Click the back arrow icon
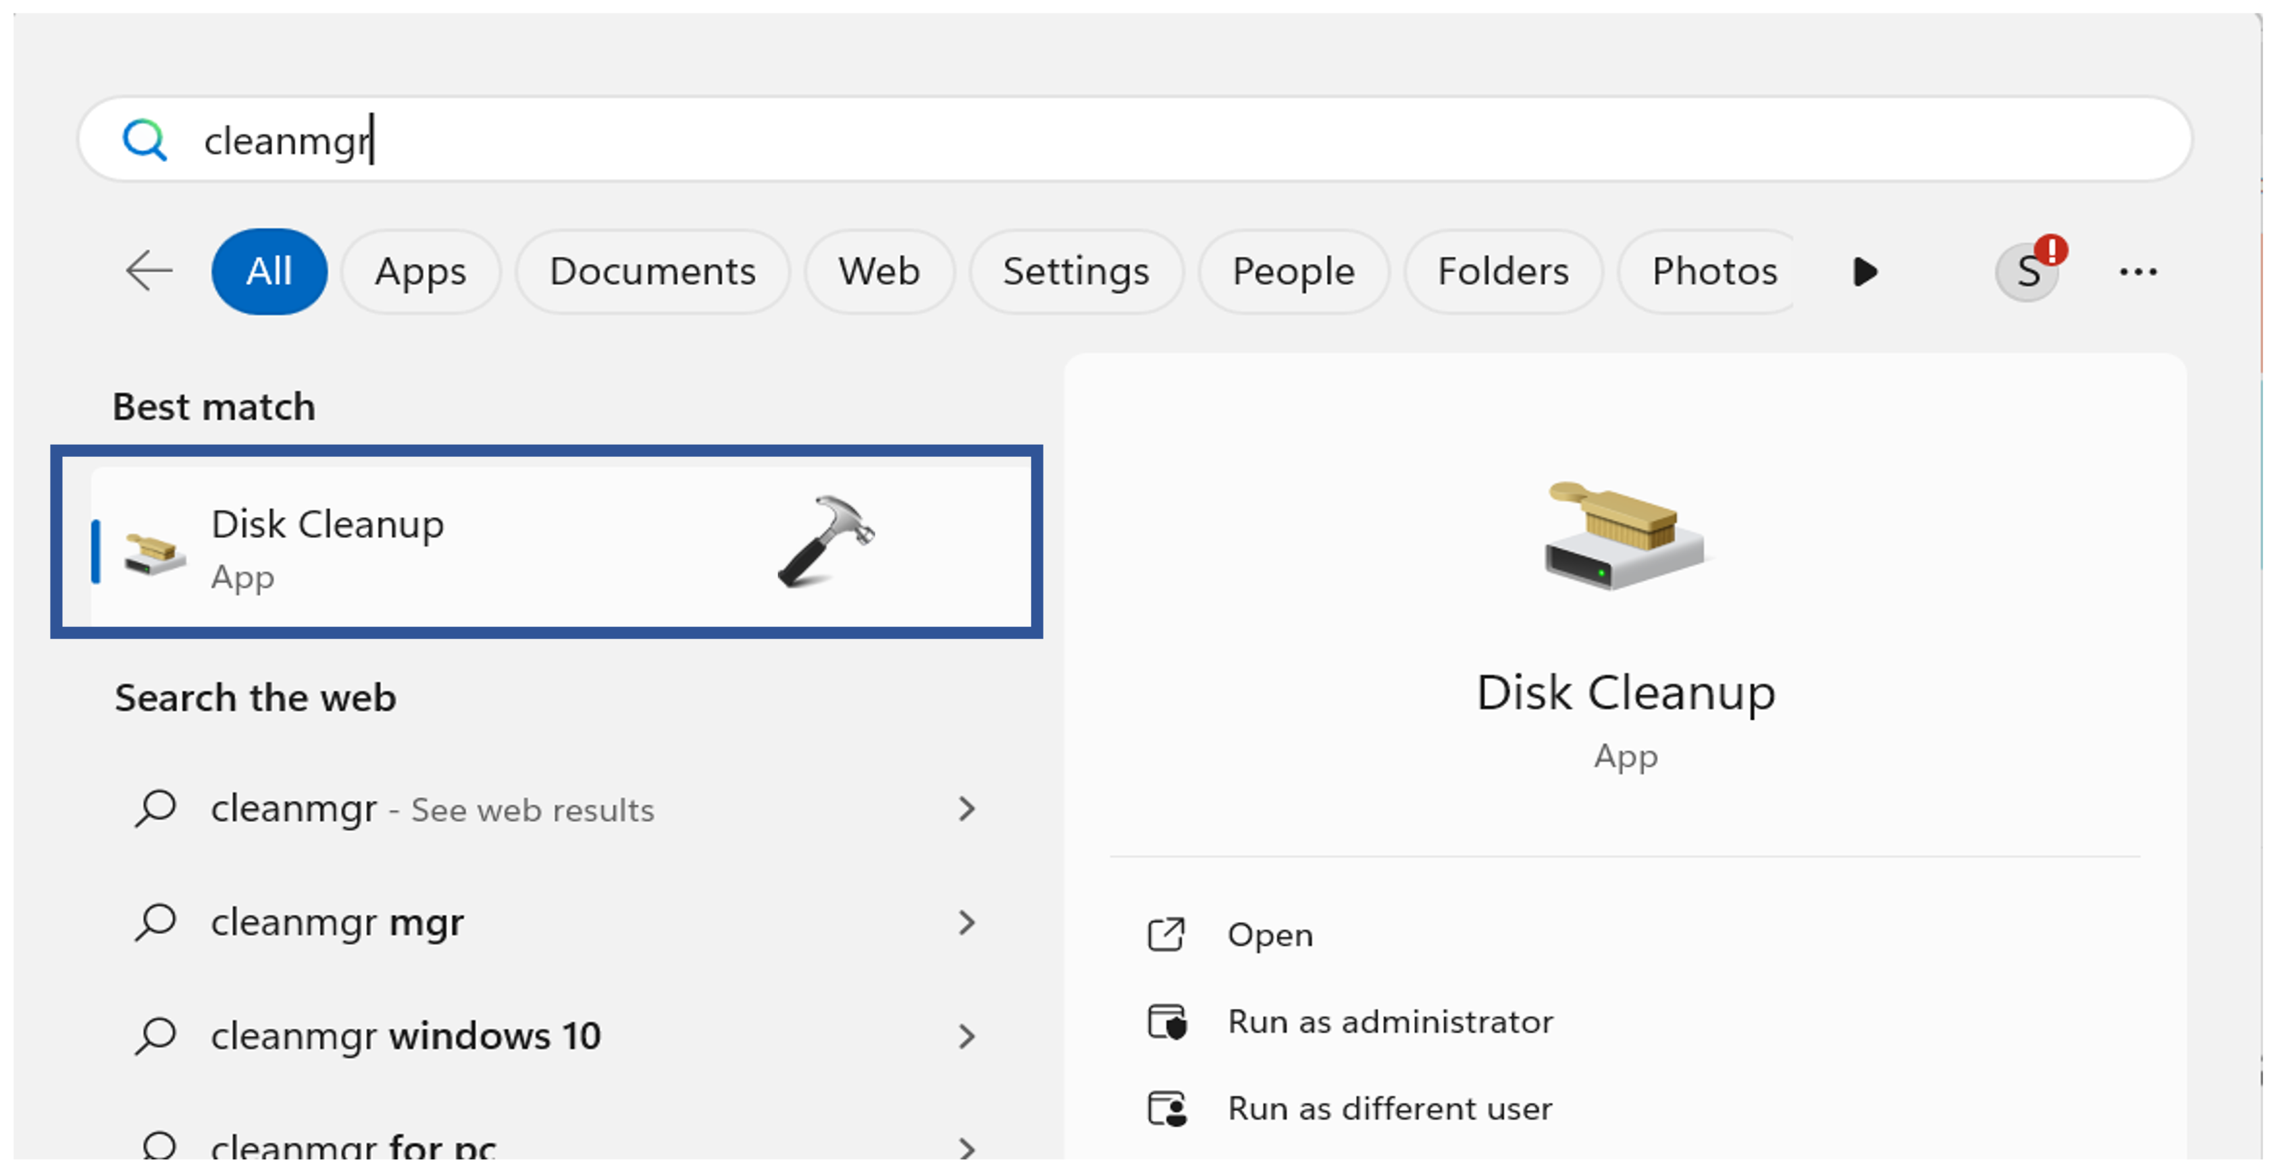The image size is (2276, 1173). (149, 271)
